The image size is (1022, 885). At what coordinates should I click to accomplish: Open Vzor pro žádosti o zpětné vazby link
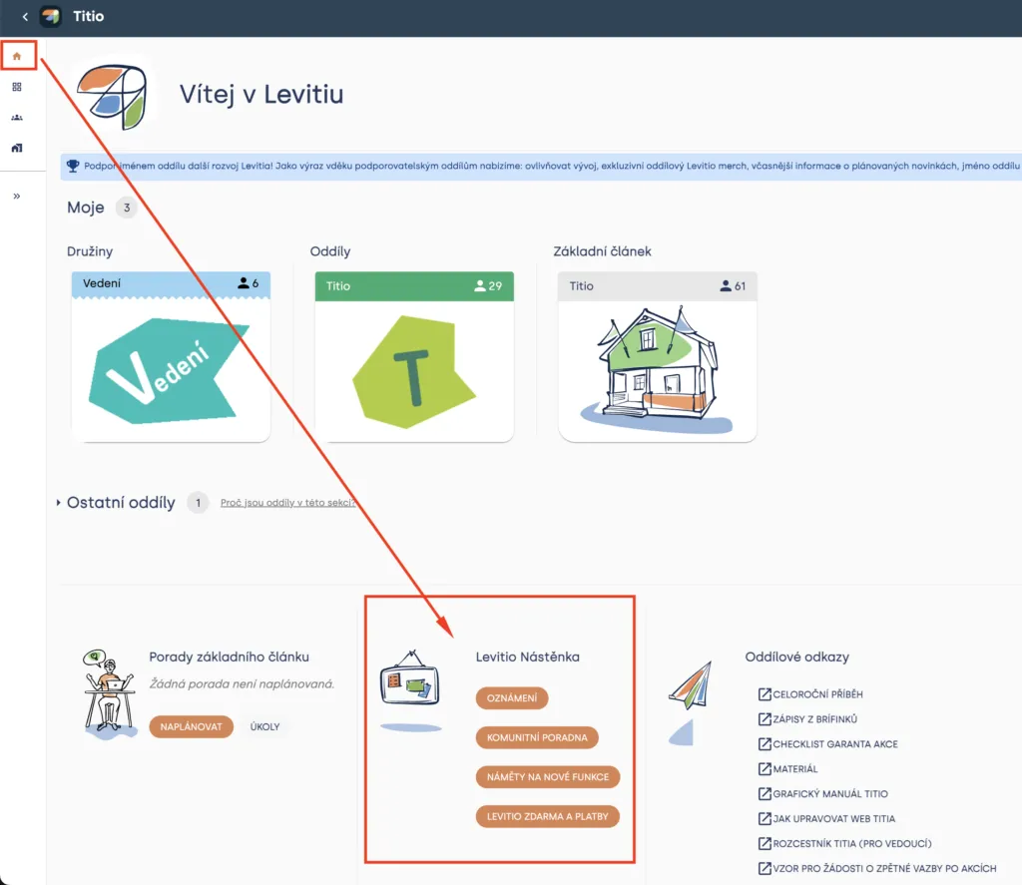[x=877, y=868]
